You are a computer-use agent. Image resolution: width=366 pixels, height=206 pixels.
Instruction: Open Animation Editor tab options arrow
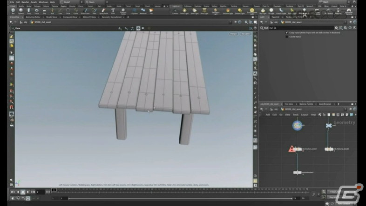[x=43, y=17]
